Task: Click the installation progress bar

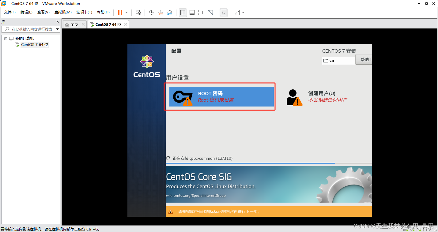Action: click(x=269, y=163)
